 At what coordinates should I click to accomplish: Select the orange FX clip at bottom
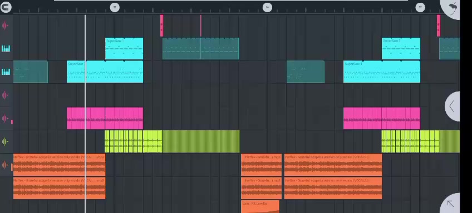[260, 207]
